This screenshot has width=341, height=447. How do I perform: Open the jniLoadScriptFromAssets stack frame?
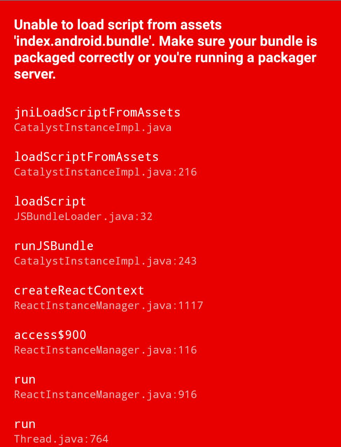coord(97,112)
